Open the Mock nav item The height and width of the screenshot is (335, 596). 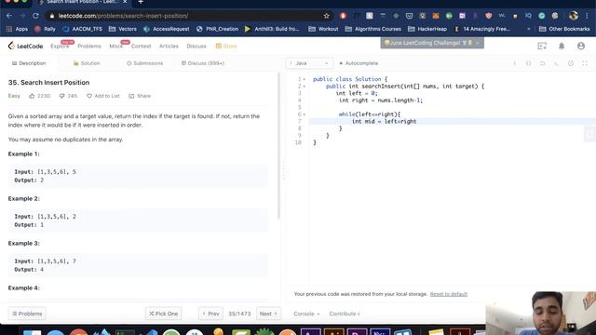pos(115,46)
